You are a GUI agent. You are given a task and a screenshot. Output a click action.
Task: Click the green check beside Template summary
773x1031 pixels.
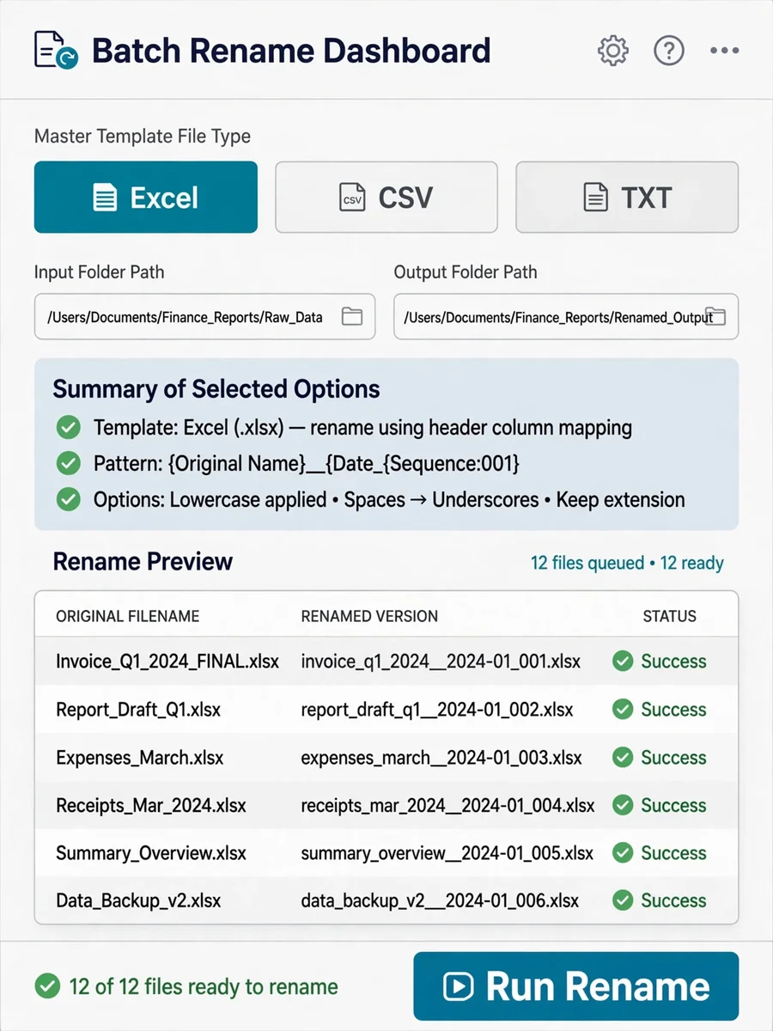tap(68, 427)
